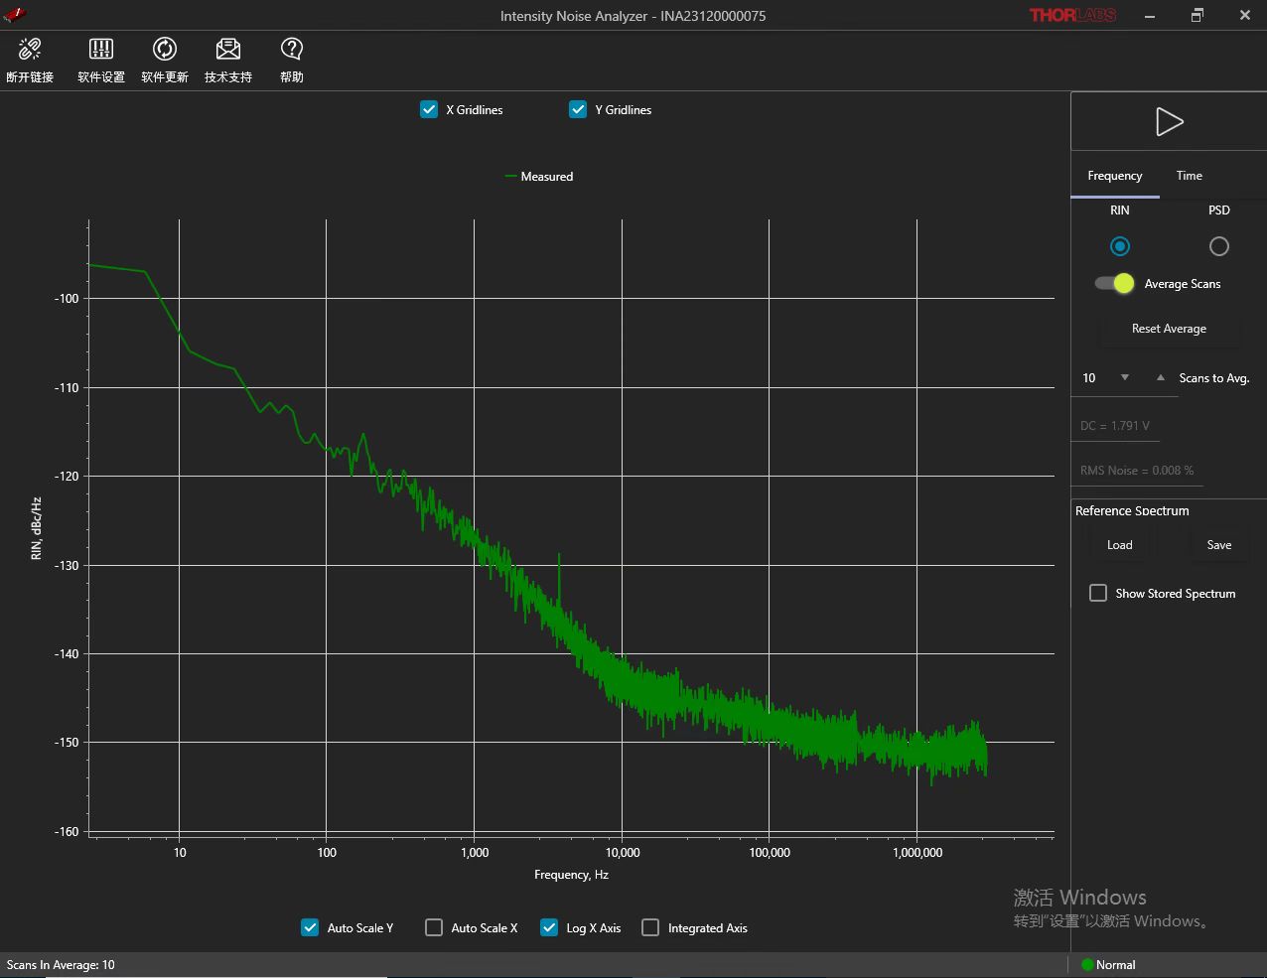Uncheck the X Gridlines checkbox
This screenshot has height=978, width=1267.
(429, 110)
